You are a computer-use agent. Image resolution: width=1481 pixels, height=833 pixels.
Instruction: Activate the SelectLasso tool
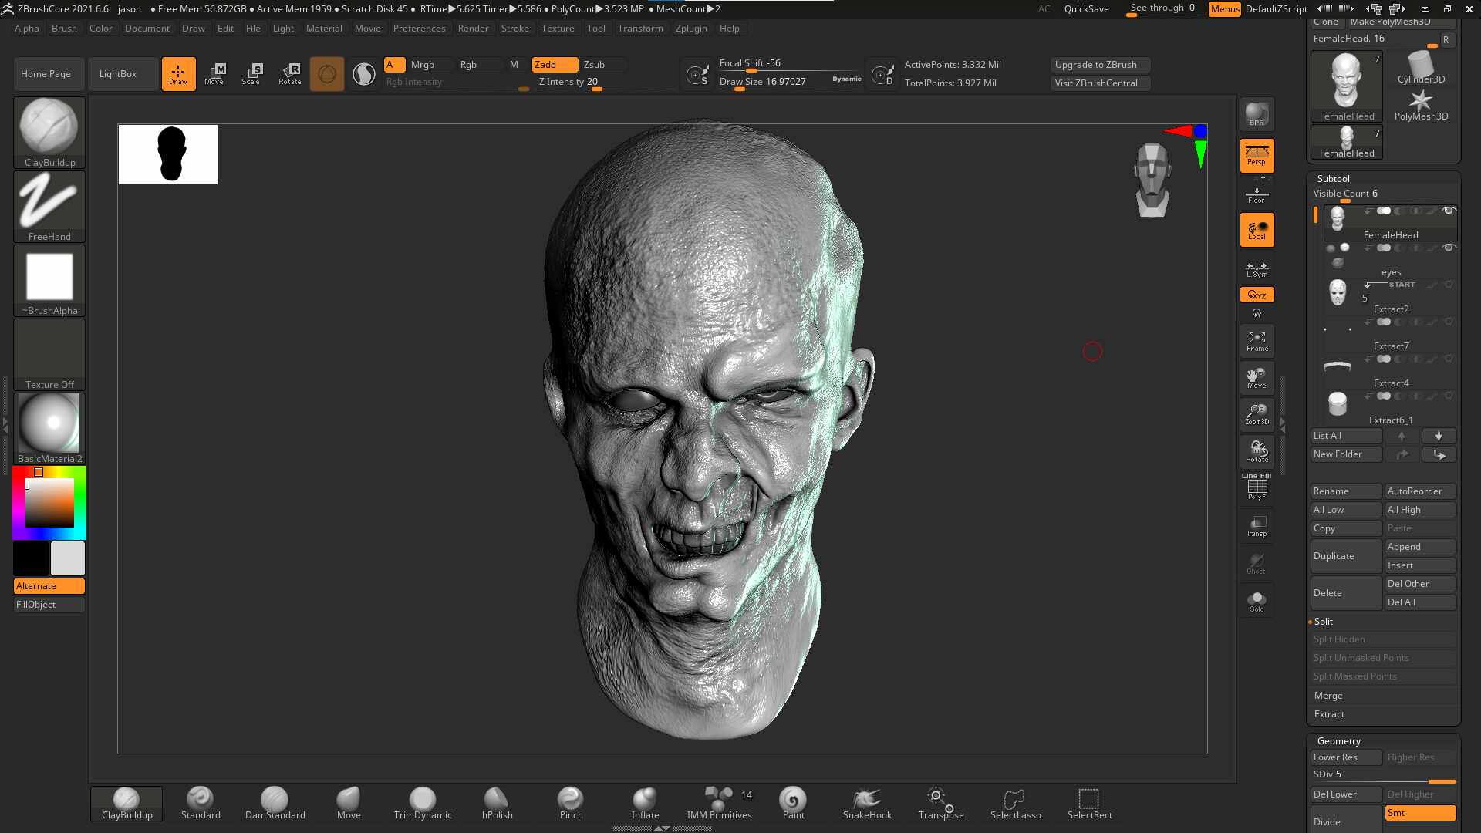point(1015,804)
